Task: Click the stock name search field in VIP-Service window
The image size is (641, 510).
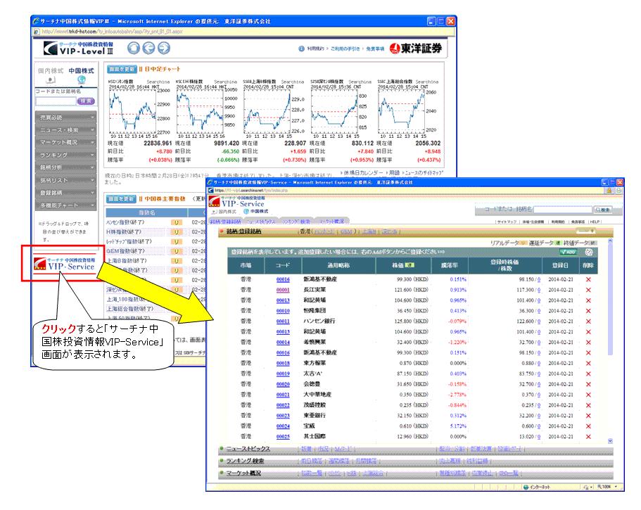Action: pyautogui.click(x=561, y=210)
